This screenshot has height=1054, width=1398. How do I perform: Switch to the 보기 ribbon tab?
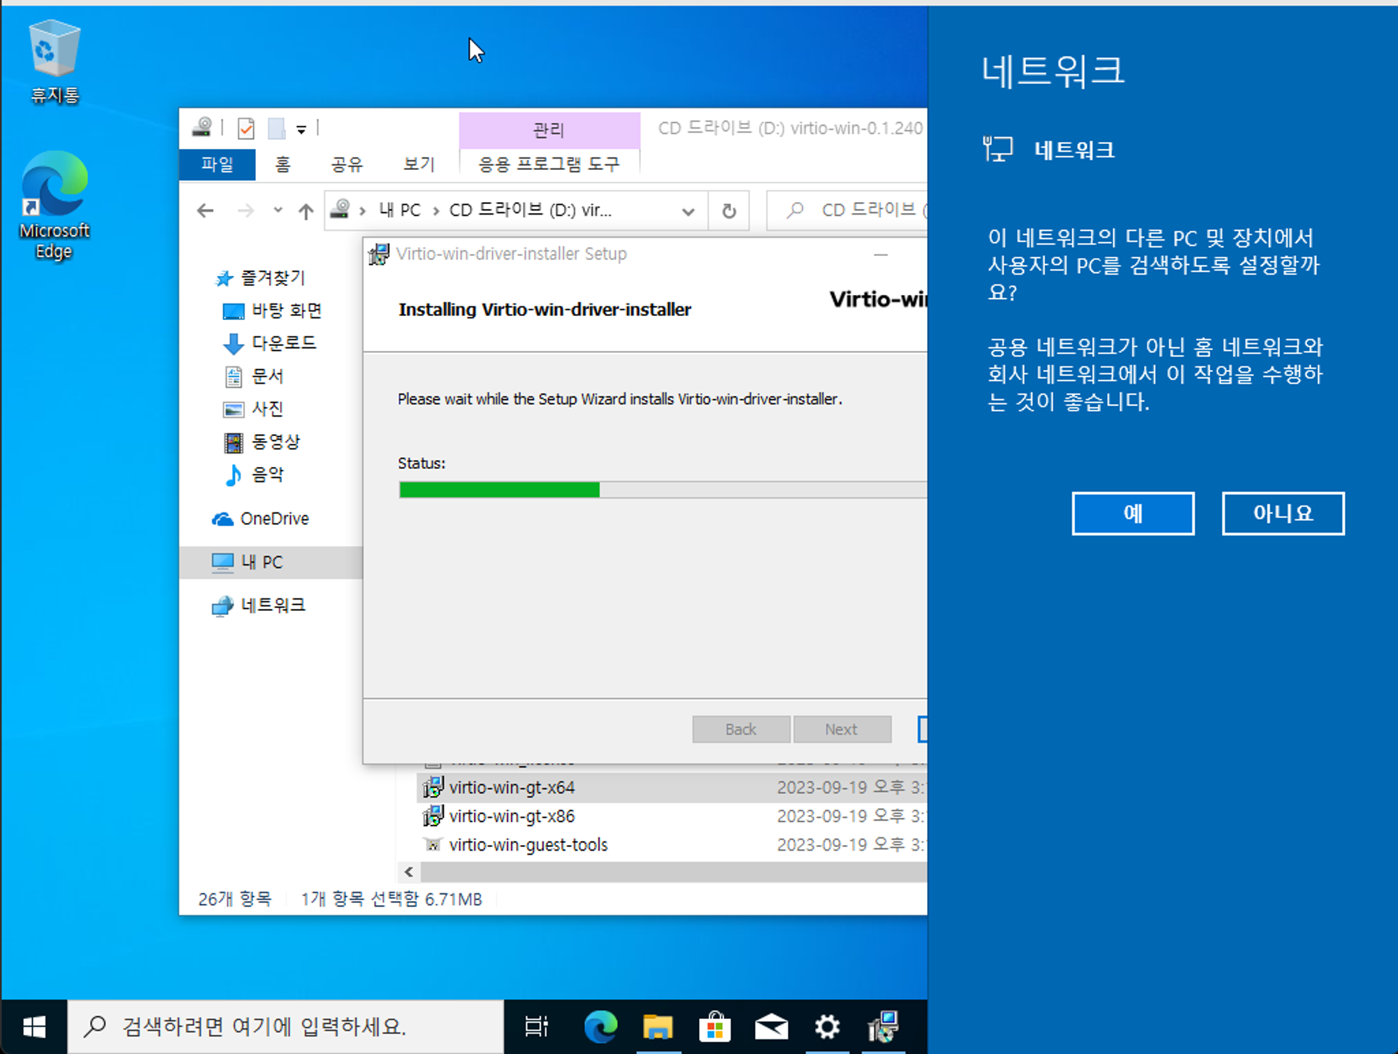coord(419,164)
